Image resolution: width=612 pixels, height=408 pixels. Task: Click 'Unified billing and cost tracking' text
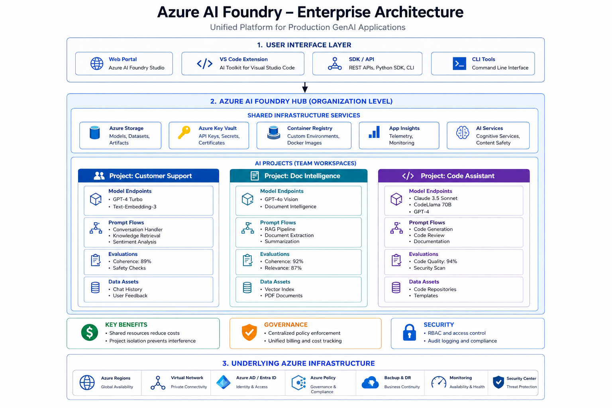305,341
